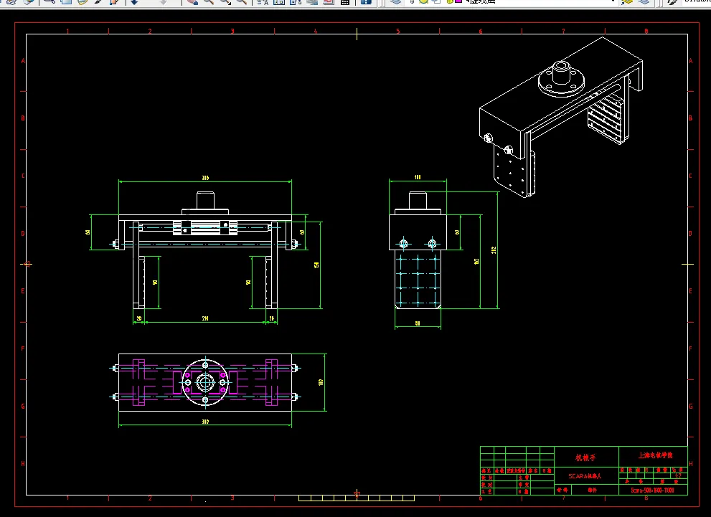Click the blue down-arrow toolbar icon
Screen dimensions: 711x517
[x=134, y=2]
